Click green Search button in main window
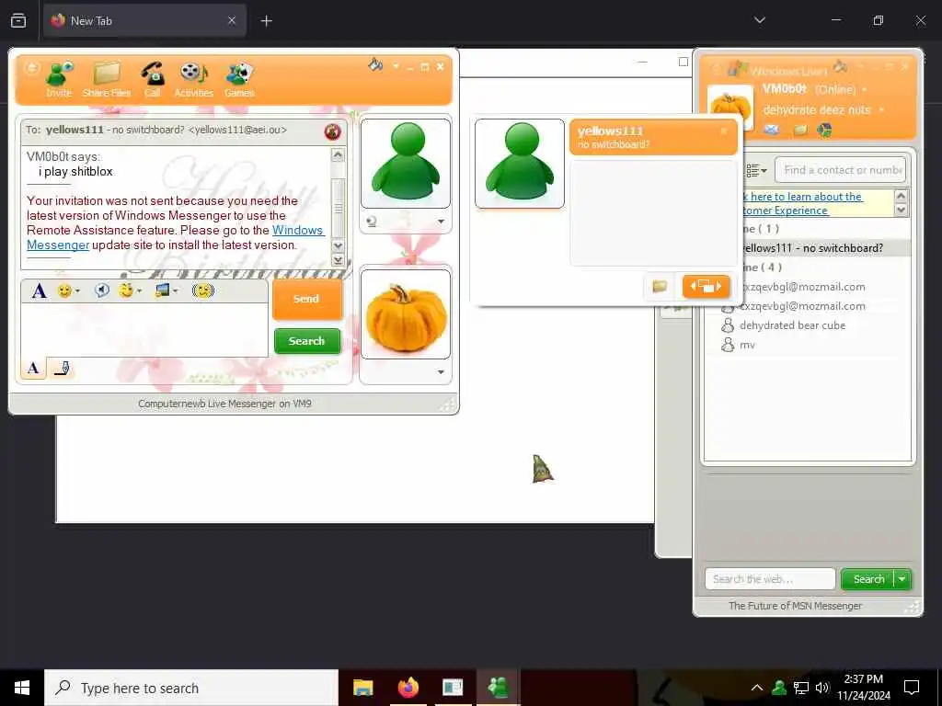Image resolution: width=942 pixels, height=706 pixels. tap(868, 579)
